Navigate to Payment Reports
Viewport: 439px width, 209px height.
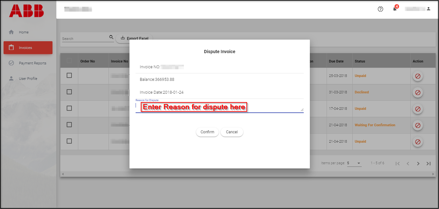32,63
